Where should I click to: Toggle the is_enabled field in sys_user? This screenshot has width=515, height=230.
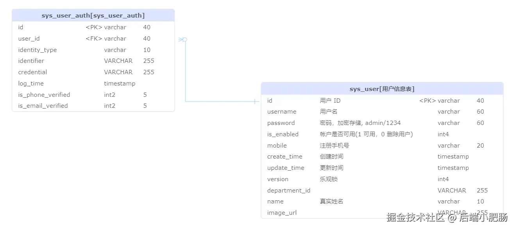tap(282, 134)
